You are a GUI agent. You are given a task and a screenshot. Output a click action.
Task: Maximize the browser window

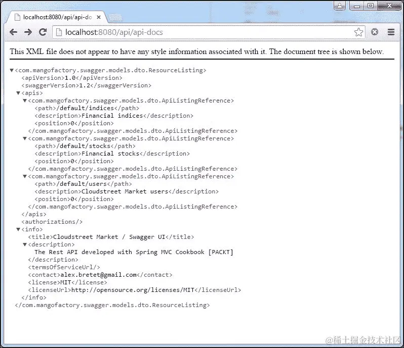coord(371,6)
